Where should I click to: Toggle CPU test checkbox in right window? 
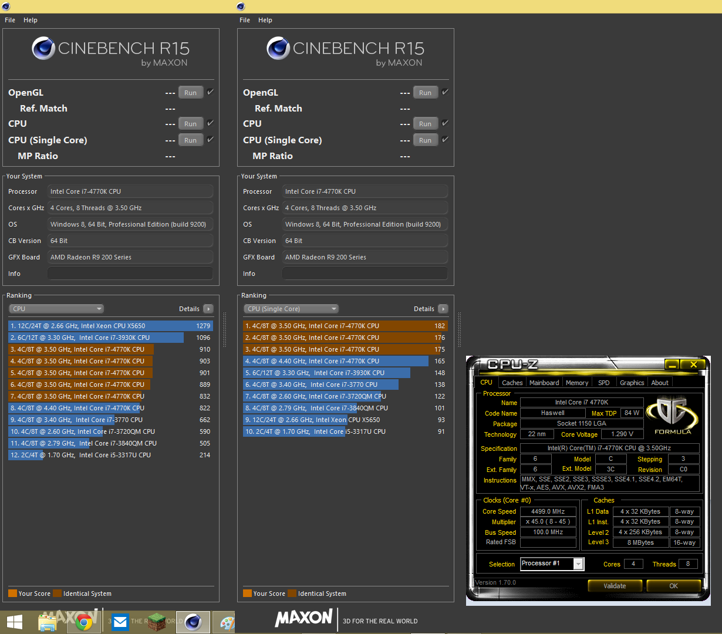tap(445, 123)
